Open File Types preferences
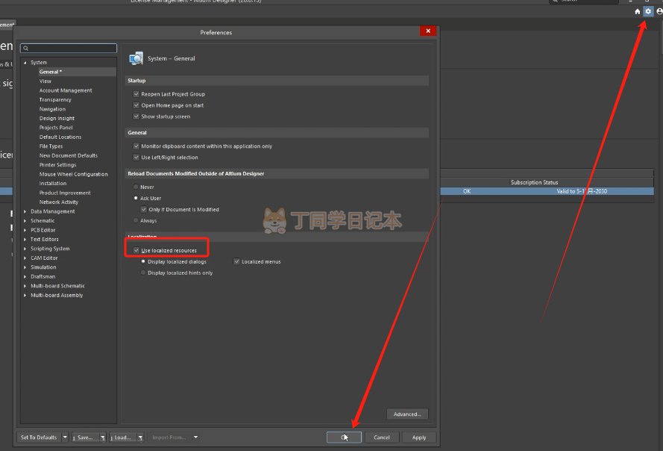This screenshot has width=663, height=451. point(51,146)
